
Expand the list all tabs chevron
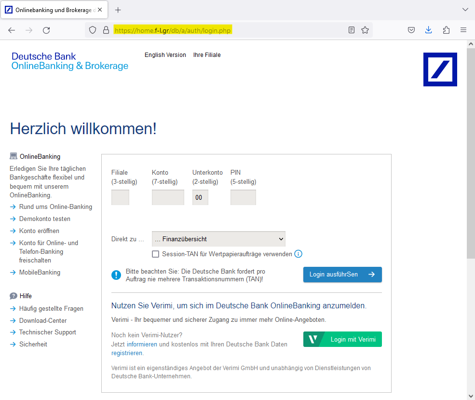point(465,10)
